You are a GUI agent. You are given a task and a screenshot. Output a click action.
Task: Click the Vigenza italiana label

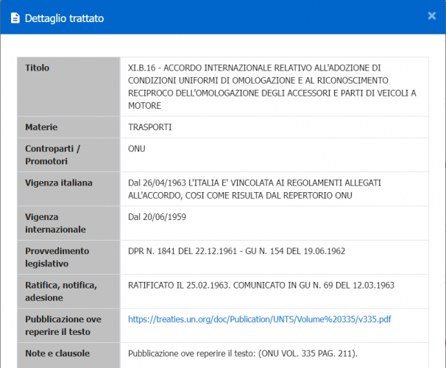click(59, 183)
